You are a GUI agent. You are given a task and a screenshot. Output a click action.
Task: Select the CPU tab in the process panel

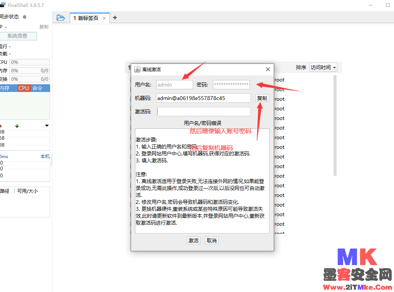click(24, 88)
